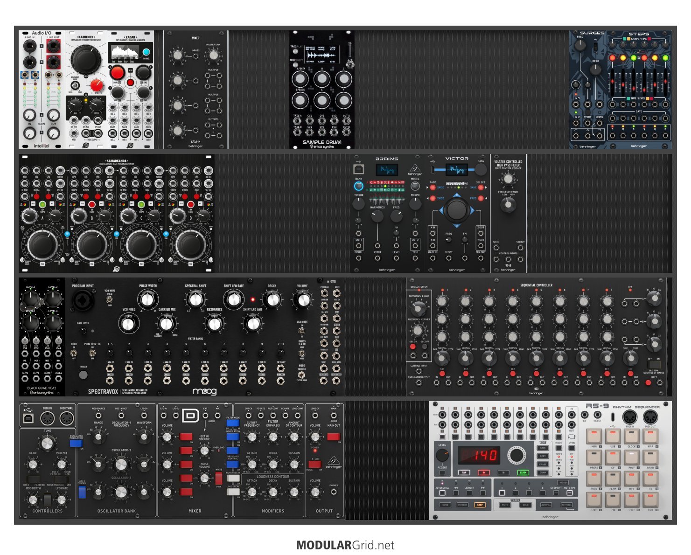Toggle Main Out red switch on Model D
Viewport: 691px width, 555px height.
(334, 437)
